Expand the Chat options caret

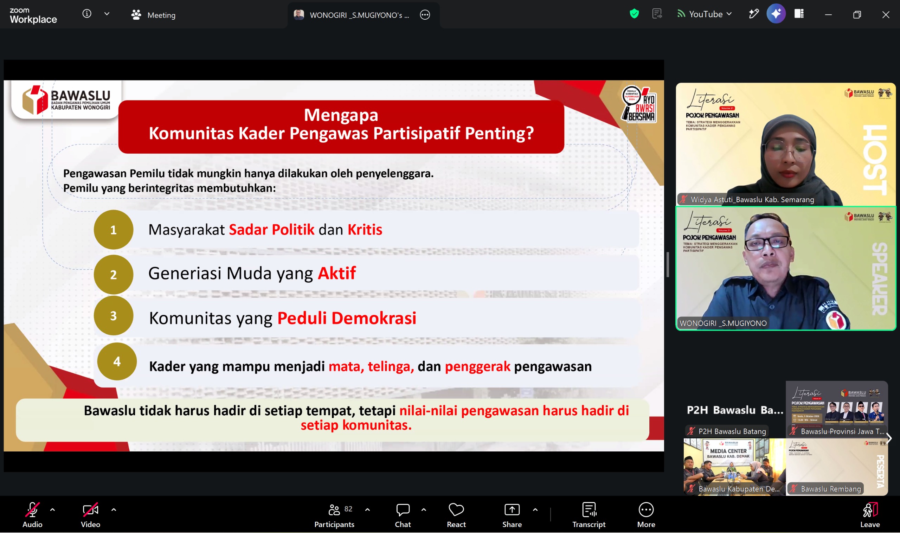[424, 509]
